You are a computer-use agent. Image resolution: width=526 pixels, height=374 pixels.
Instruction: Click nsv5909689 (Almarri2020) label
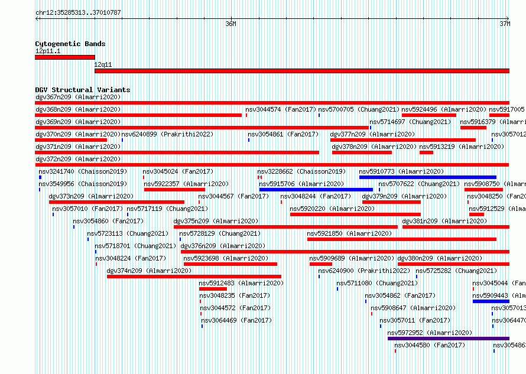pyautogui.click(x=352, y=258)
